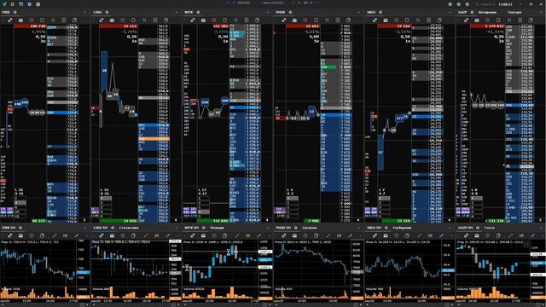The image size is (546, 307).
Task: Switch to the Статистика tab
Action: tap(129, 228)
